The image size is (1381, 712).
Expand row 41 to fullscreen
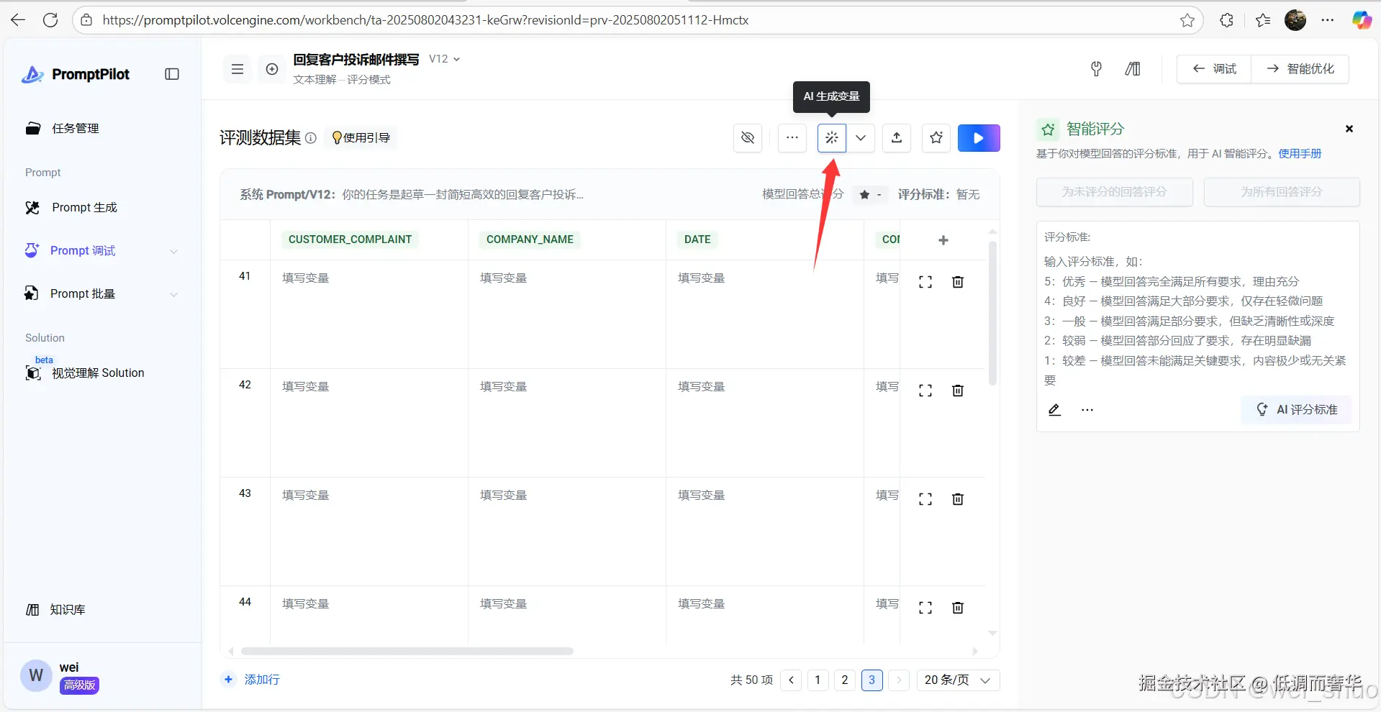pos(925,282)
